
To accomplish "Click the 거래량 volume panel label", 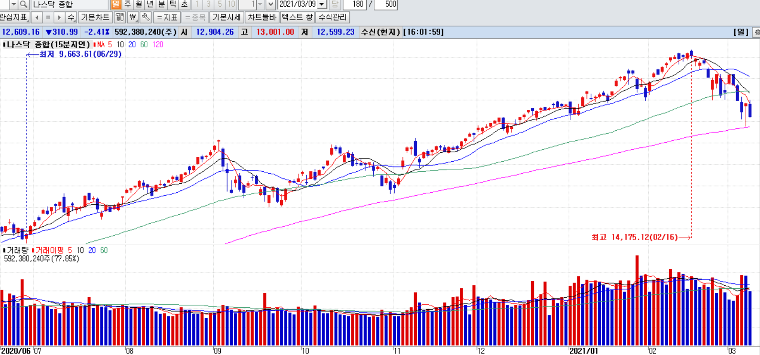I will click(x=17, y=250).
